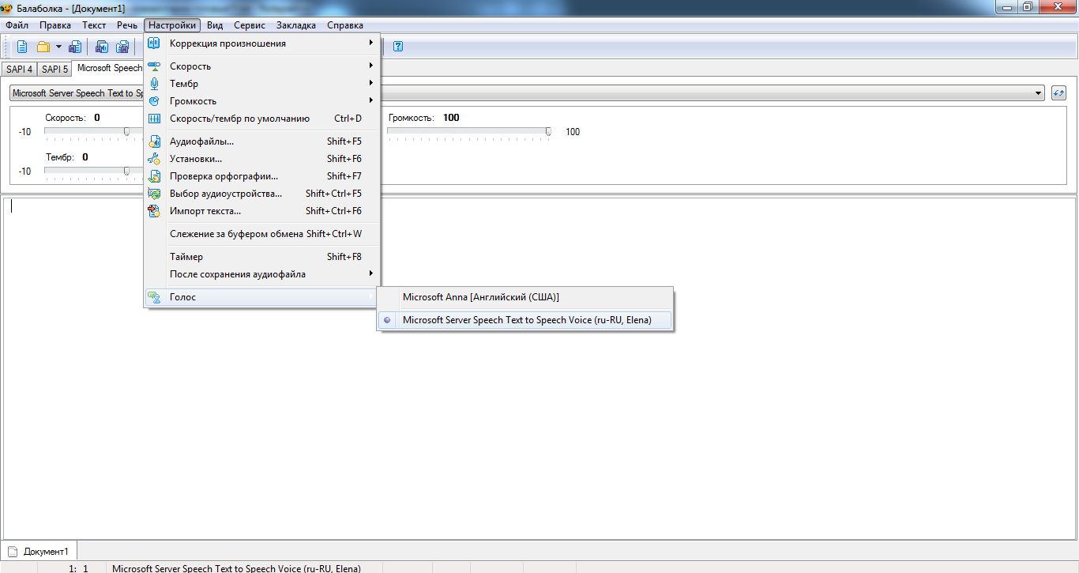Close the Балаболка window

click(x=1056, y=7)
